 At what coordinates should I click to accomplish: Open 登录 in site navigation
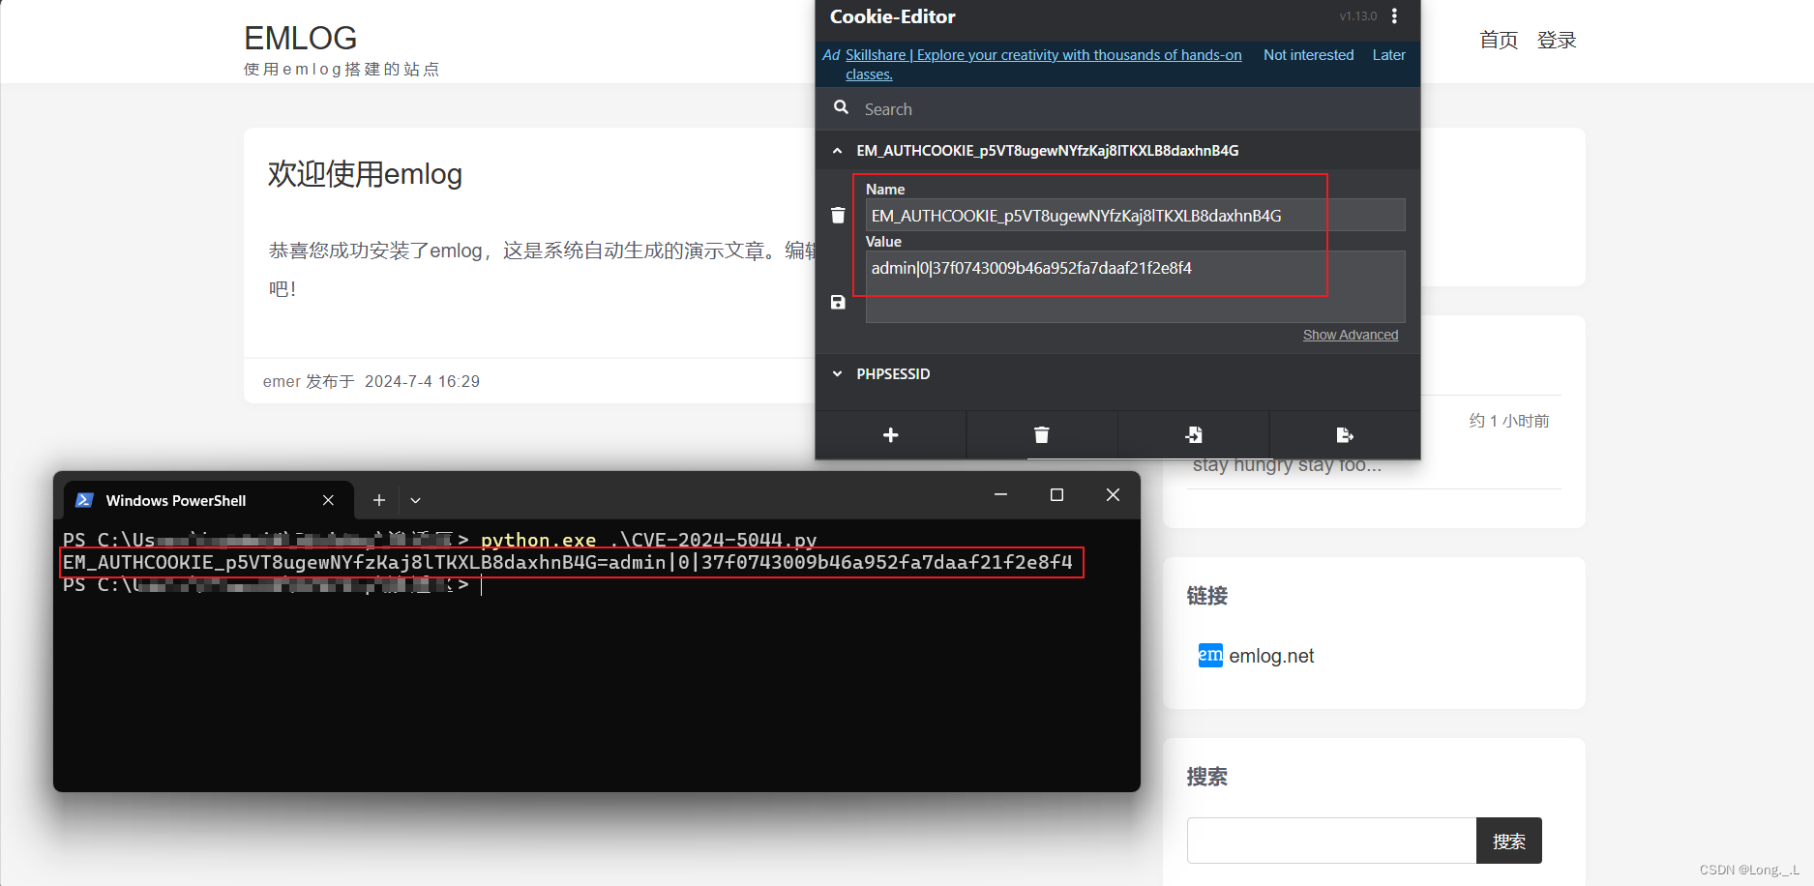click(x=1557, y=40)
